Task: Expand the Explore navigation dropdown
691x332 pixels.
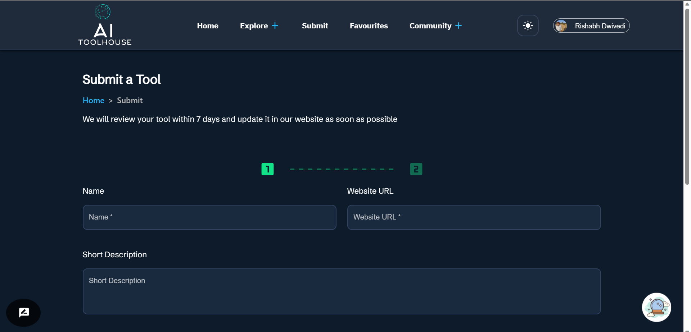Action: [259, 26]
